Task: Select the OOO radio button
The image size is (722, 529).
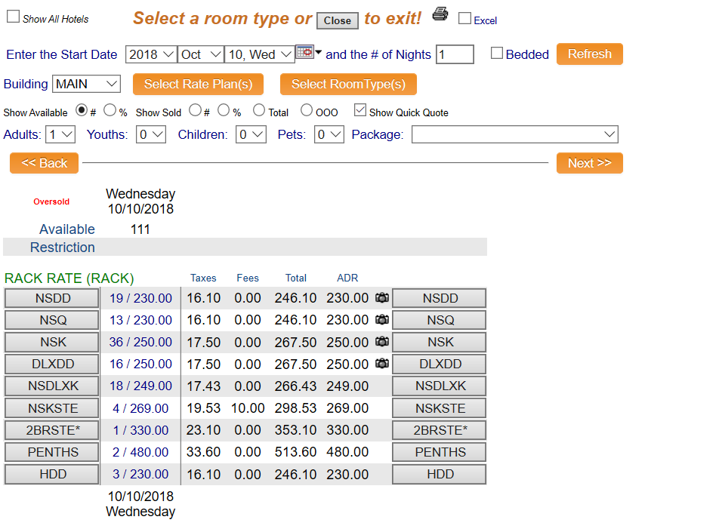Action: pyautogui.click(x=307, y=110)
